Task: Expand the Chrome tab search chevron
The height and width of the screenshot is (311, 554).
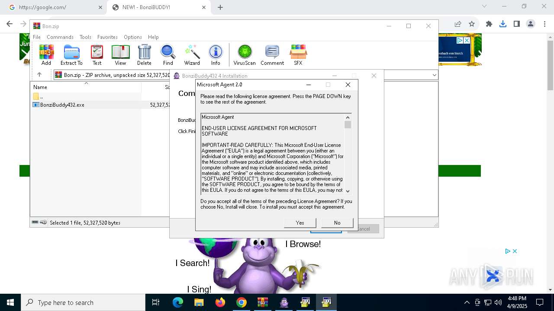Action: point(484,6)
